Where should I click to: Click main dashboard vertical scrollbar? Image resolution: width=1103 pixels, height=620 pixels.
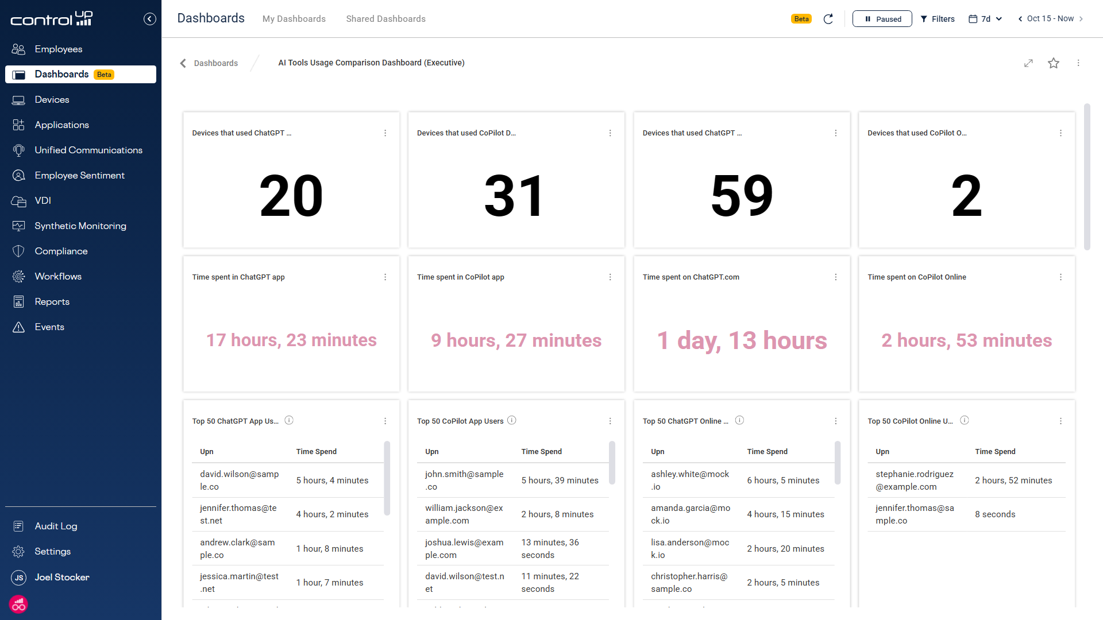(x=1087, y=177)
